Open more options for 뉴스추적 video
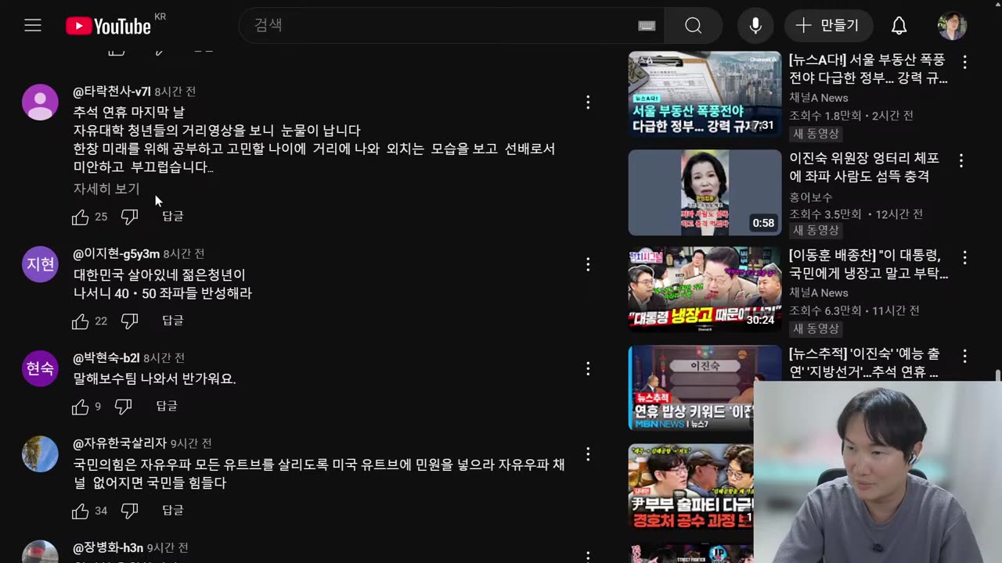1002x563 pixels. click(964, 356)
